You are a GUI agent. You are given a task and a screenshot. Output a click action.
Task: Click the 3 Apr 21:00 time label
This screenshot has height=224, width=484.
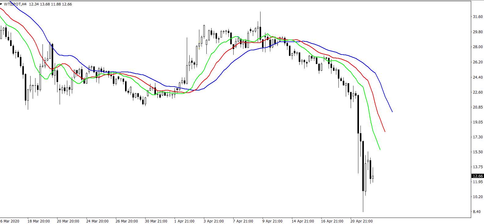click(214, 221)
